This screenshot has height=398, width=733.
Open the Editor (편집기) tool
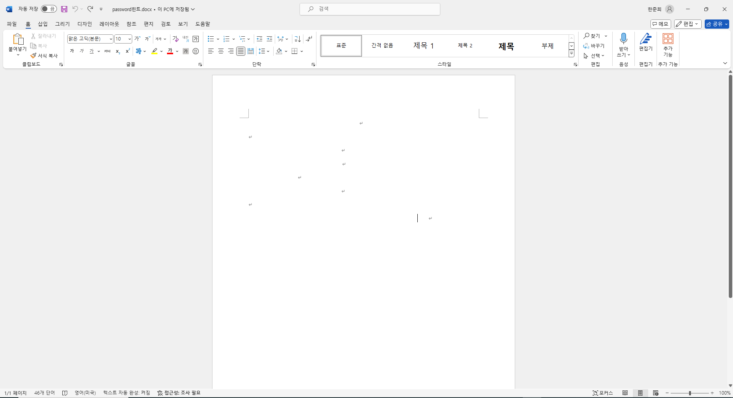(x=646, y=42)
